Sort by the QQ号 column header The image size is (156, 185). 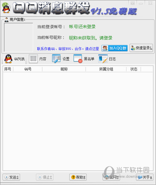28,69
